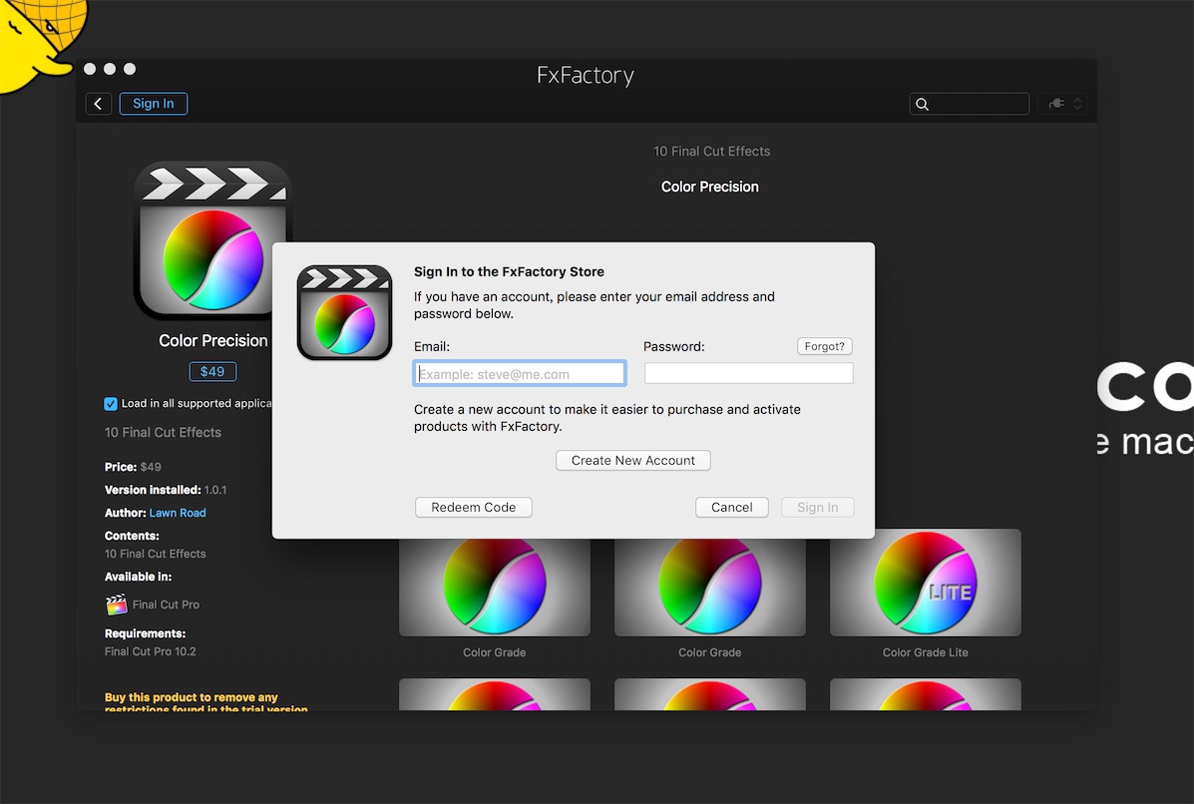Open the Redeem Code option
The width and height of the screenshot is (1194, 804).
(x=474, y=507)
